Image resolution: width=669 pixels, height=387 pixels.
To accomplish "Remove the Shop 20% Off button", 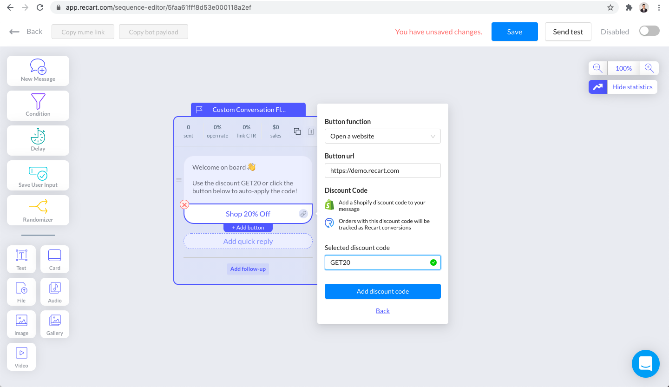I will click(x=184, y=204).
